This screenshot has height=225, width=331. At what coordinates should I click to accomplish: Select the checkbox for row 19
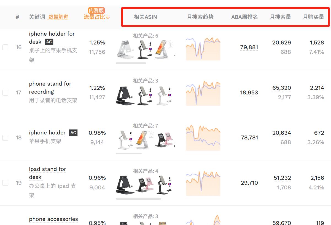(5, 182)
